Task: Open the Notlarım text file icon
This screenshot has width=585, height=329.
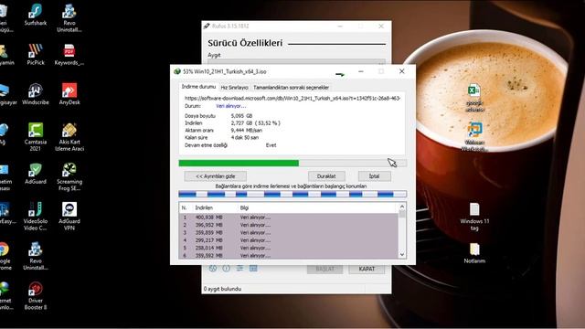Action: click(474, 253)
